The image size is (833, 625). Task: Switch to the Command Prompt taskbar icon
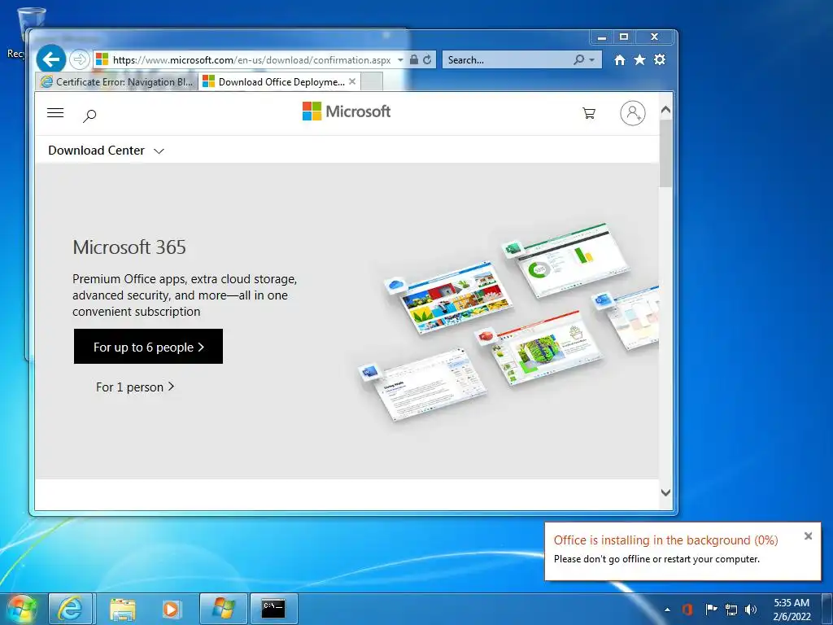coord(273,609)
